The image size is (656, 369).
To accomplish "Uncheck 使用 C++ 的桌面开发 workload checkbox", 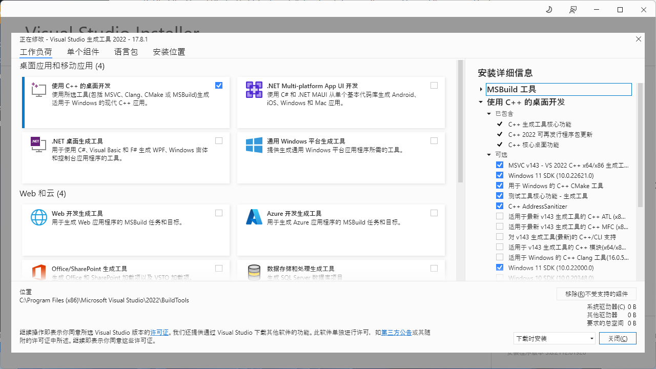I will click(219, 86).
